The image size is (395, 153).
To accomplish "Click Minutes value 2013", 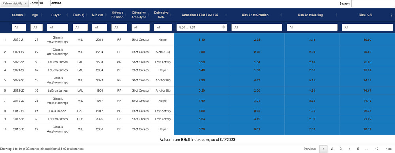I will tap(99, 40).
